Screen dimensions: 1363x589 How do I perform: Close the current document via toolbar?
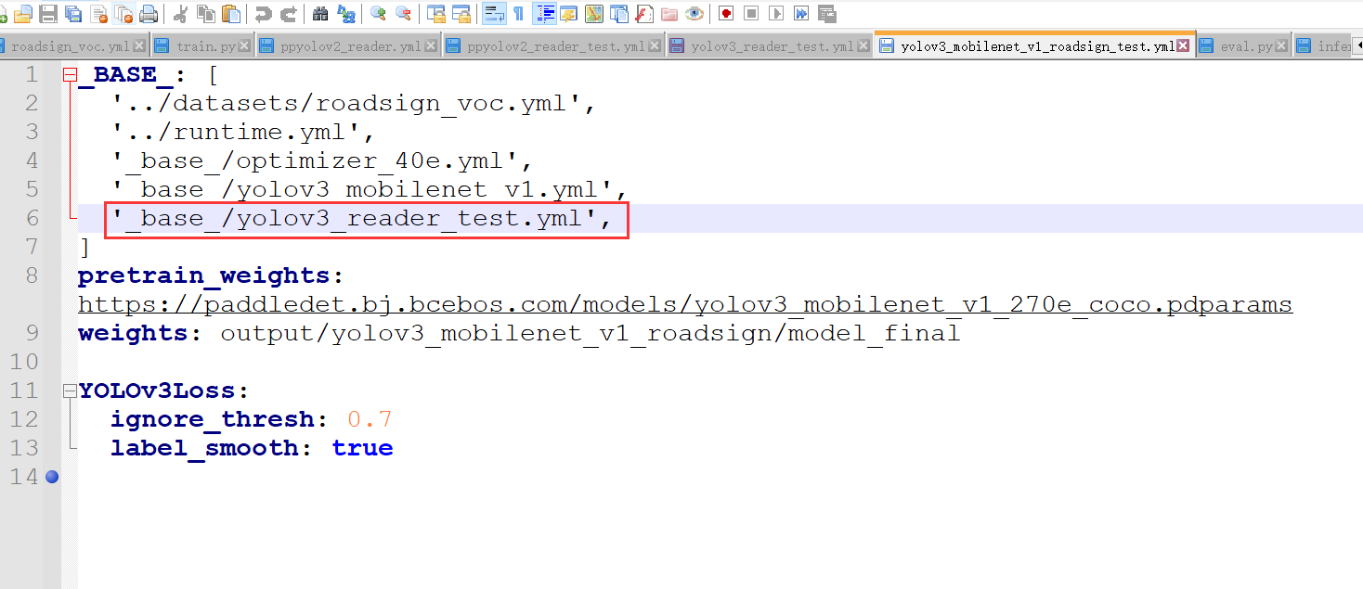pyautogui.click(x=98, y=14)
